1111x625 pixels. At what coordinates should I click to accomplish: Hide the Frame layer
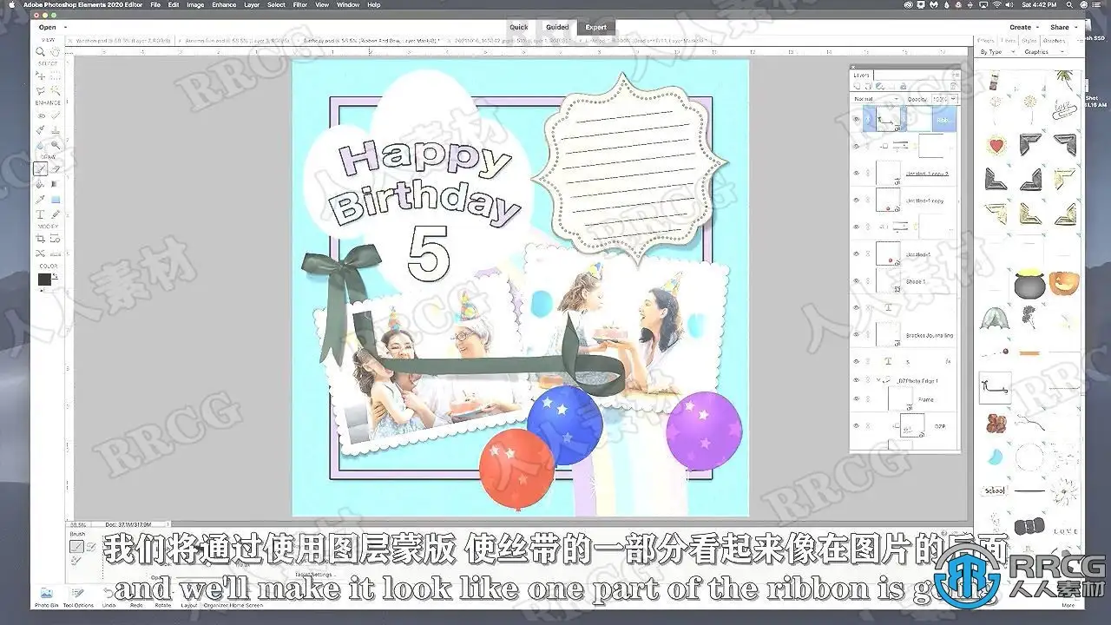857,399
